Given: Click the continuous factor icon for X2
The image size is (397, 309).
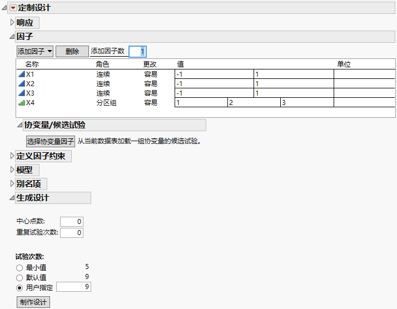Looking at the screenshot, I should (x=22, y=83).
